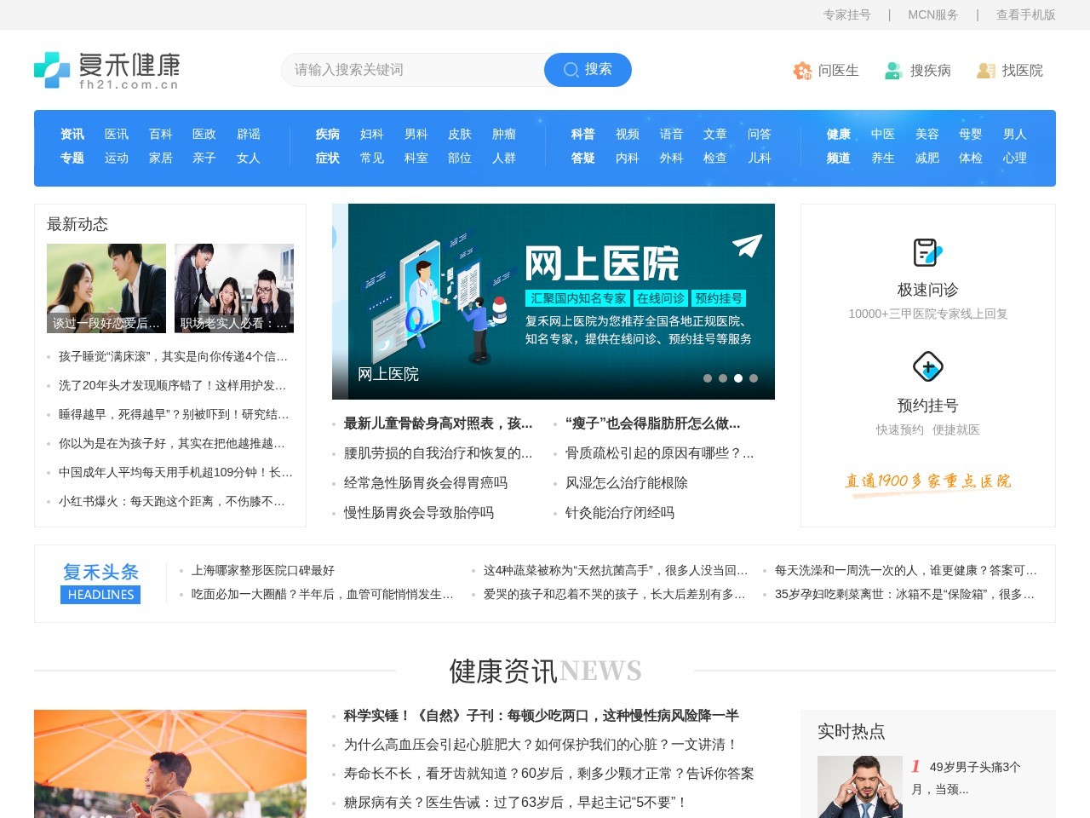The width and height of the screenshot is (1090, 818).
Task: Open the orange umbrella news image
Action: point(170,763)
